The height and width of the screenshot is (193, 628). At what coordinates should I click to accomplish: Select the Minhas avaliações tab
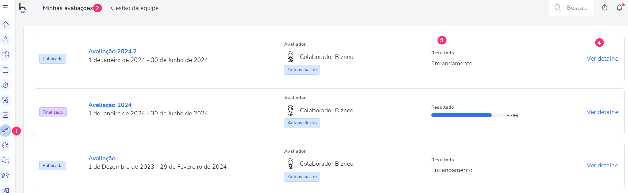coord(68,8)
